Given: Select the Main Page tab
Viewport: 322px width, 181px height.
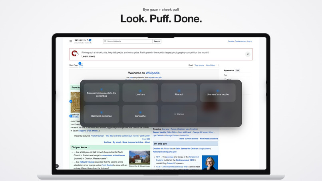Looking at the screenshot, I should 74,65.
